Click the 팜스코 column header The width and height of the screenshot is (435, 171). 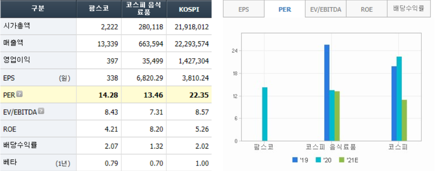pos(99,9)
